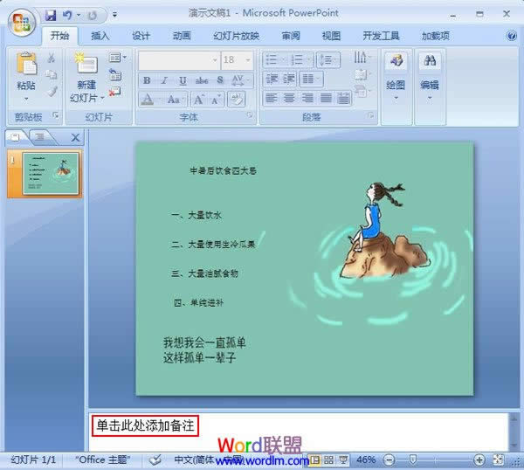Zoom out with the minus button

point(389,460)
